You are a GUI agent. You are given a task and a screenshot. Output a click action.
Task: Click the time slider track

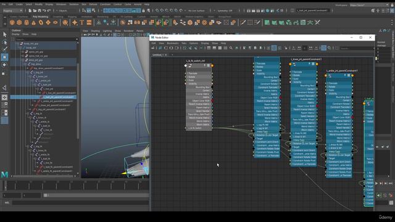[x=77, y=186]
